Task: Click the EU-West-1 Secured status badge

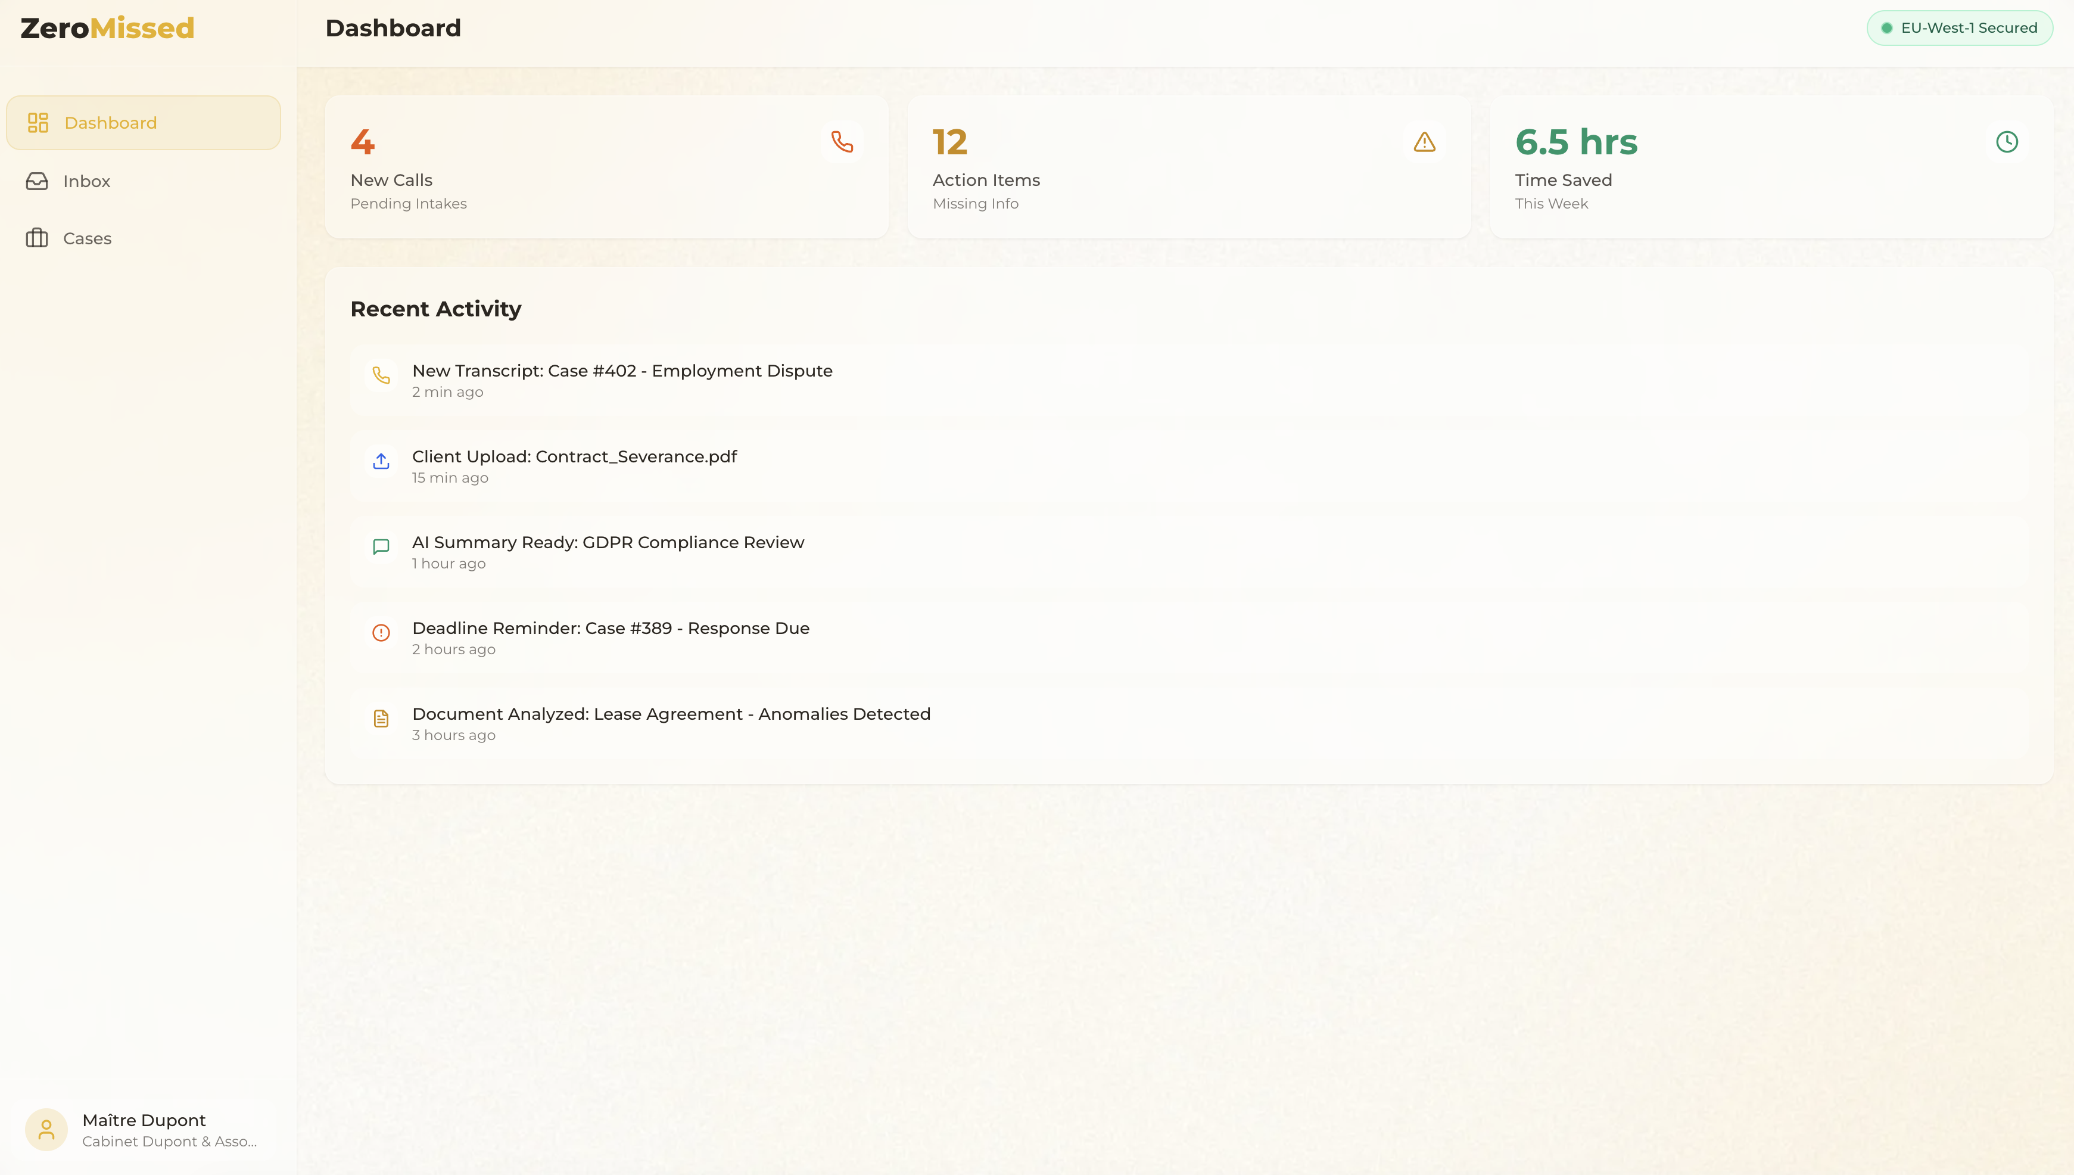Action: 1960,27
